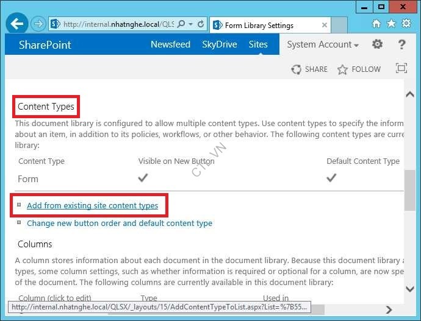Viewport: 421px width, 321px height.
Task: Click the browser Forward arrow button
Action: click(38, 24)
